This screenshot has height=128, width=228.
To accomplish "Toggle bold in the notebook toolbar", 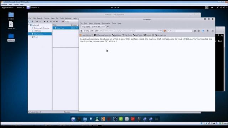I will (x=45, y=21).
